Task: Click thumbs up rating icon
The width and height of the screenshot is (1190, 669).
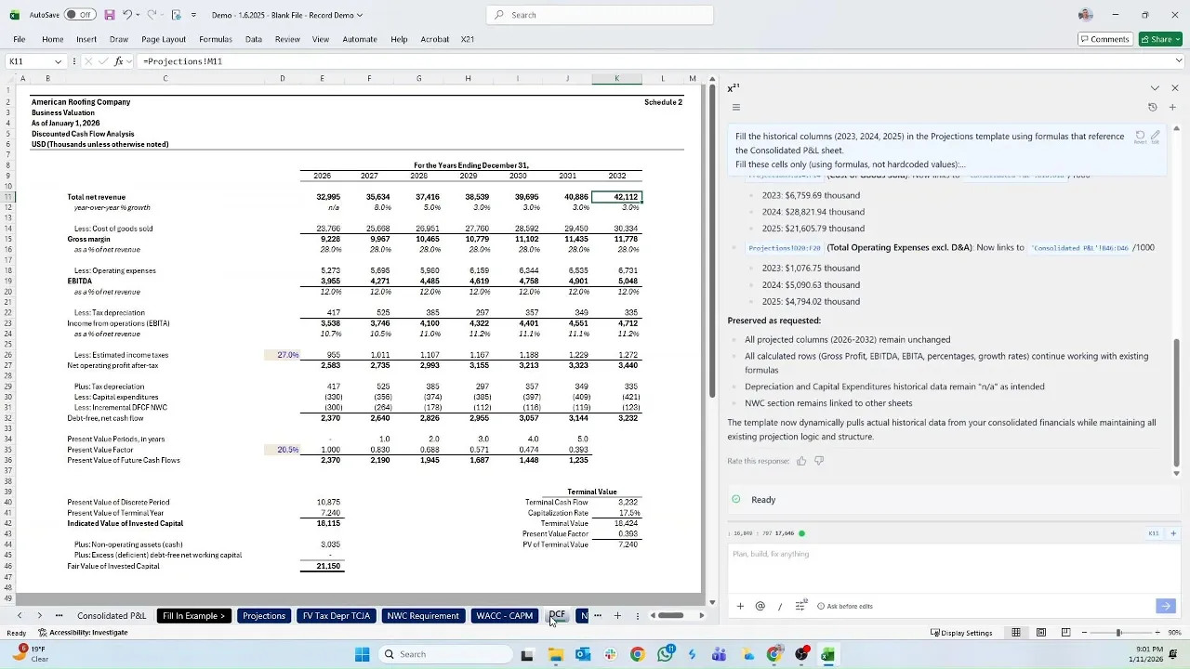Action: (801, 461)
